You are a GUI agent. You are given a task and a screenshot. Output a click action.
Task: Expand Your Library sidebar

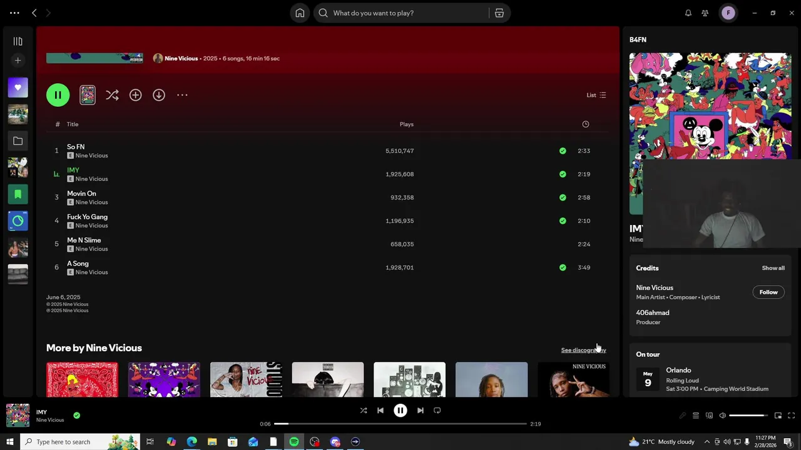[x=18, y=41]
